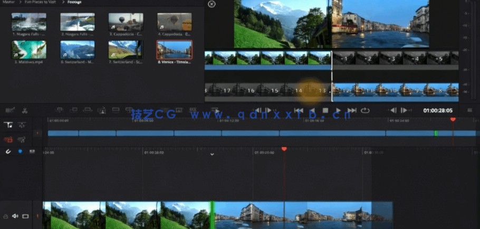Image resolution: width=480 pixels, height=229 pixels.
Task: Click the green edit point between lower clips
Action: point(212,215)
